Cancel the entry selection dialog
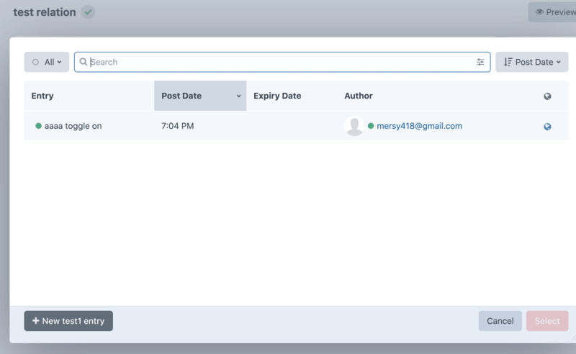Screen dimensions: 576x354 click(x=500, y=321)
